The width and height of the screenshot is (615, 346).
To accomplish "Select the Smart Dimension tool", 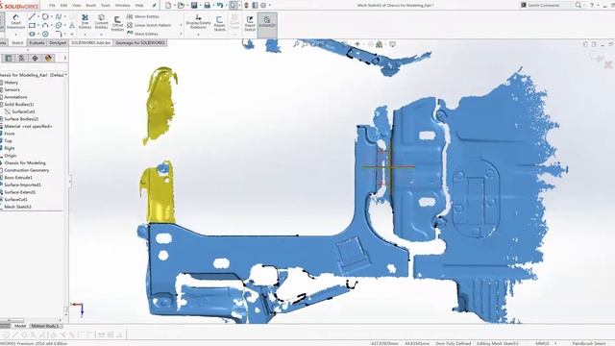I will point(15,22).
